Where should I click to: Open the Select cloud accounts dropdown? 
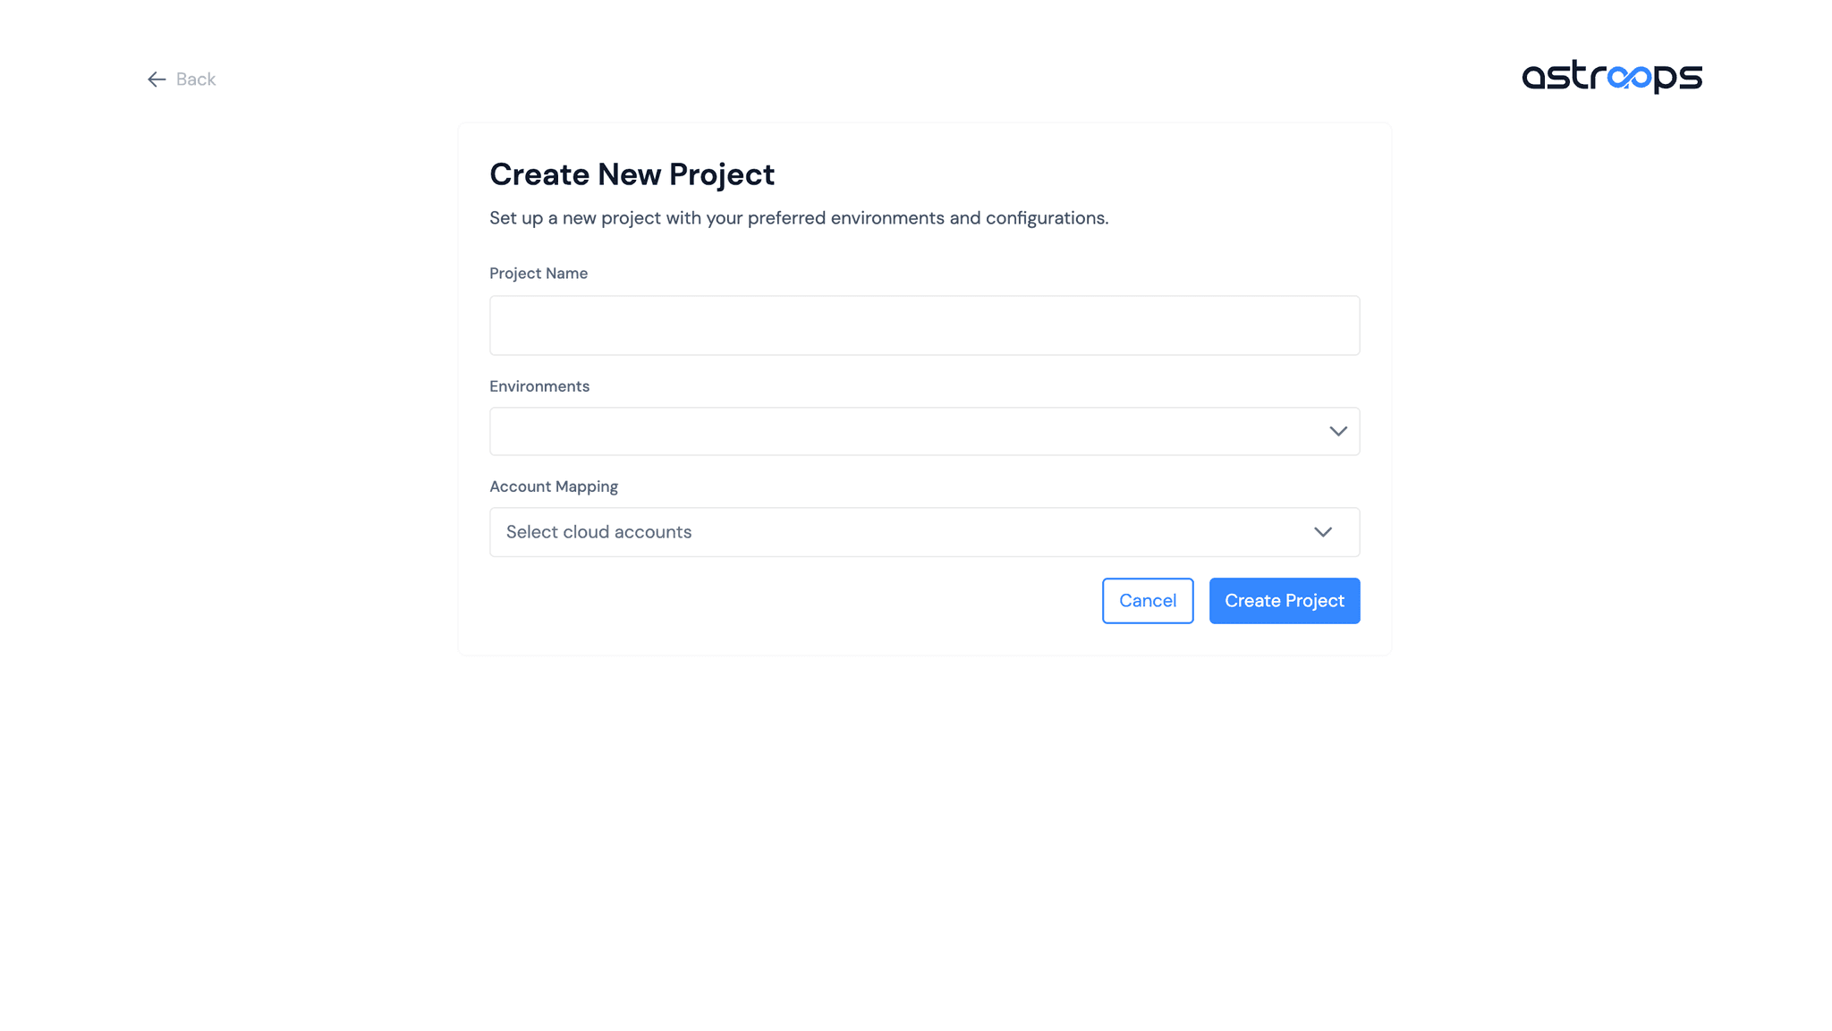924,532
